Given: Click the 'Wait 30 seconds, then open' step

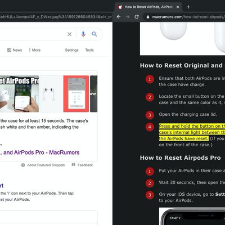Looking at the screenshot, I should point(192,182).
